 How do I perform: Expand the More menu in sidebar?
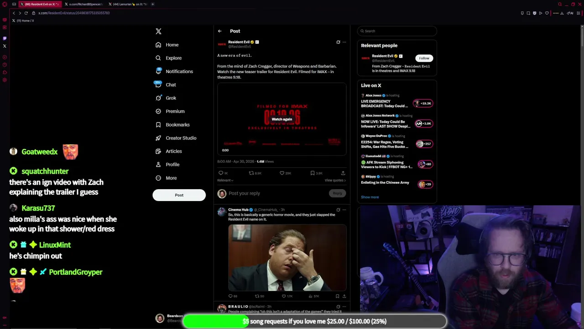[166, 178]
